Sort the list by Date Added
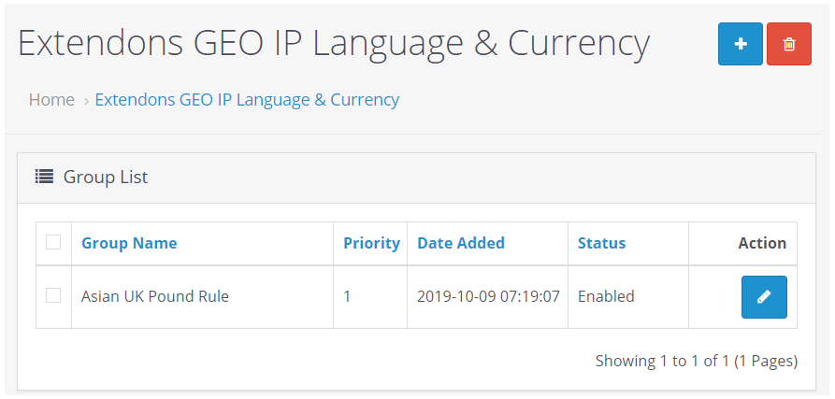Viewport: 835px width, 399px height. [461, 243]
